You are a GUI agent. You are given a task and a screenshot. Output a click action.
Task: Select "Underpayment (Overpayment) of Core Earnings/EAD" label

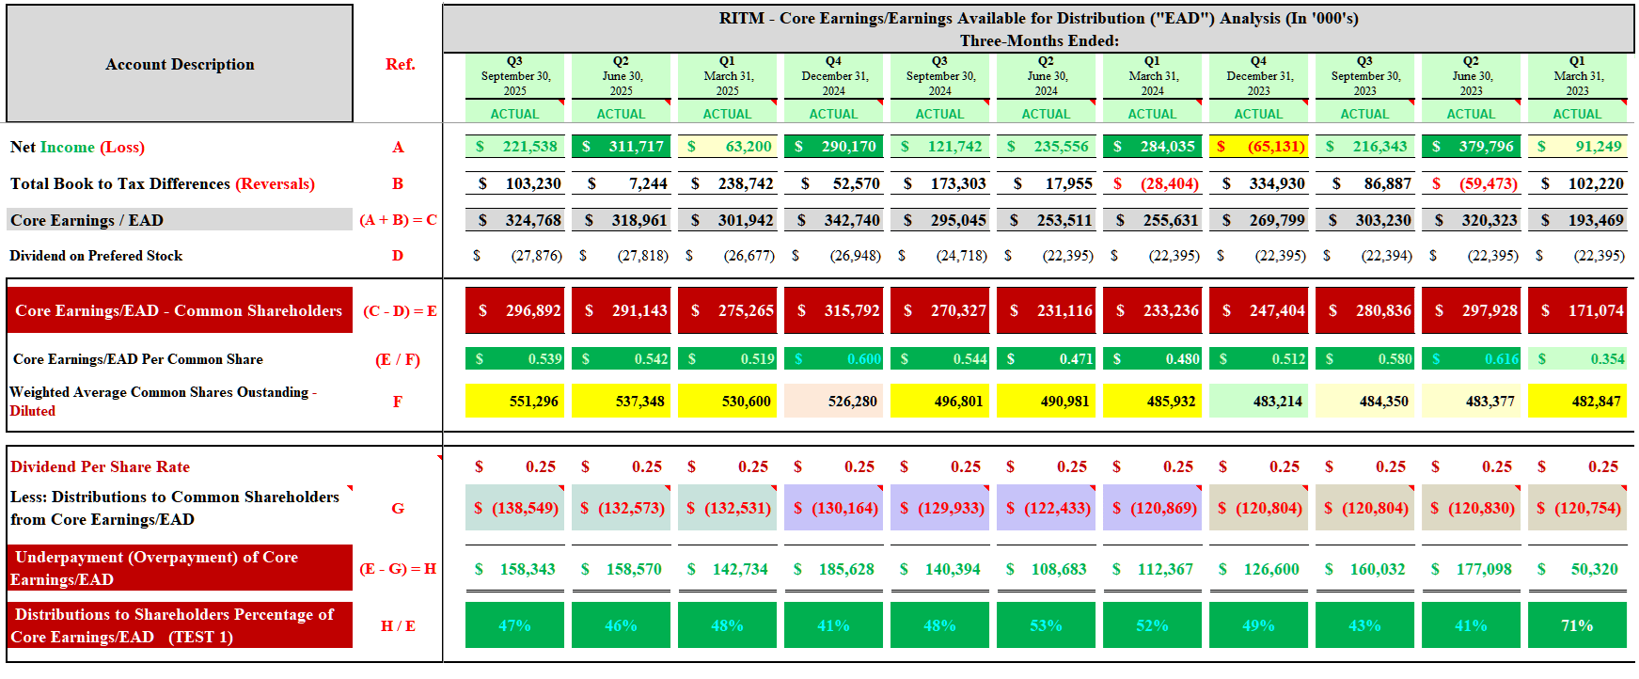(x=180, y=568)
